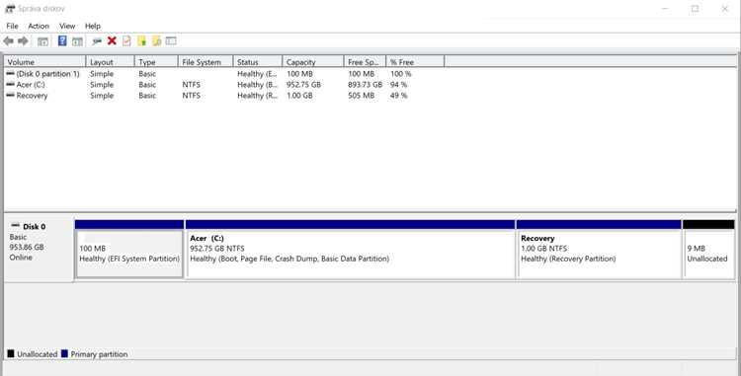Sort by the Volume column header
The height and width of the screenshot is (376, 741).
(x=44, y=62)
